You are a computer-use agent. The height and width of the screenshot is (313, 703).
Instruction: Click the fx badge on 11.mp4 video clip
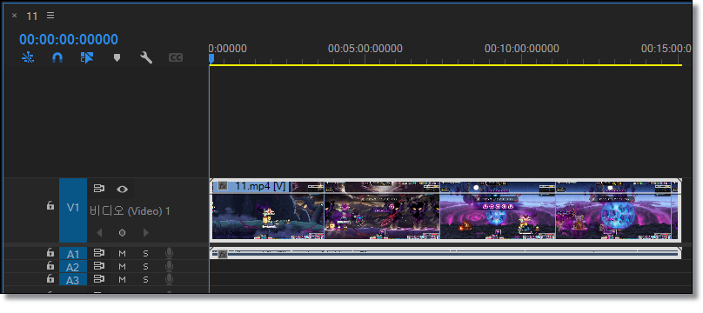[223, 186]
